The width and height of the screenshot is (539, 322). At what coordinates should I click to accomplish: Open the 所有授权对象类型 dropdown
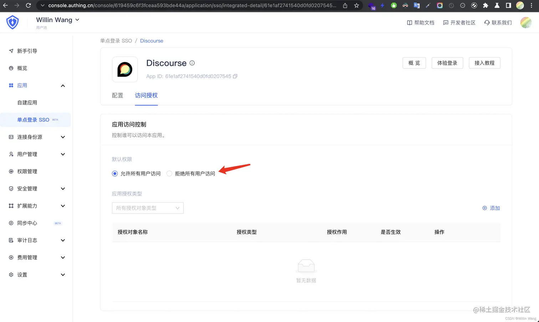point(148,208)
